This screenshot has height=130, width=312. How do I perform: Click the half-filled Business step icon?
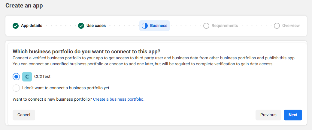coord(145,26)
